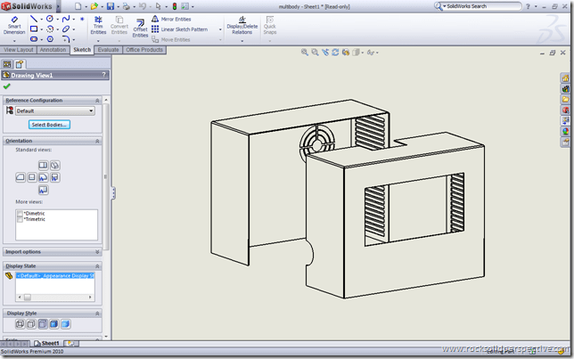
Task: Switch to the Sketch tab
Action: click(82, 50)
